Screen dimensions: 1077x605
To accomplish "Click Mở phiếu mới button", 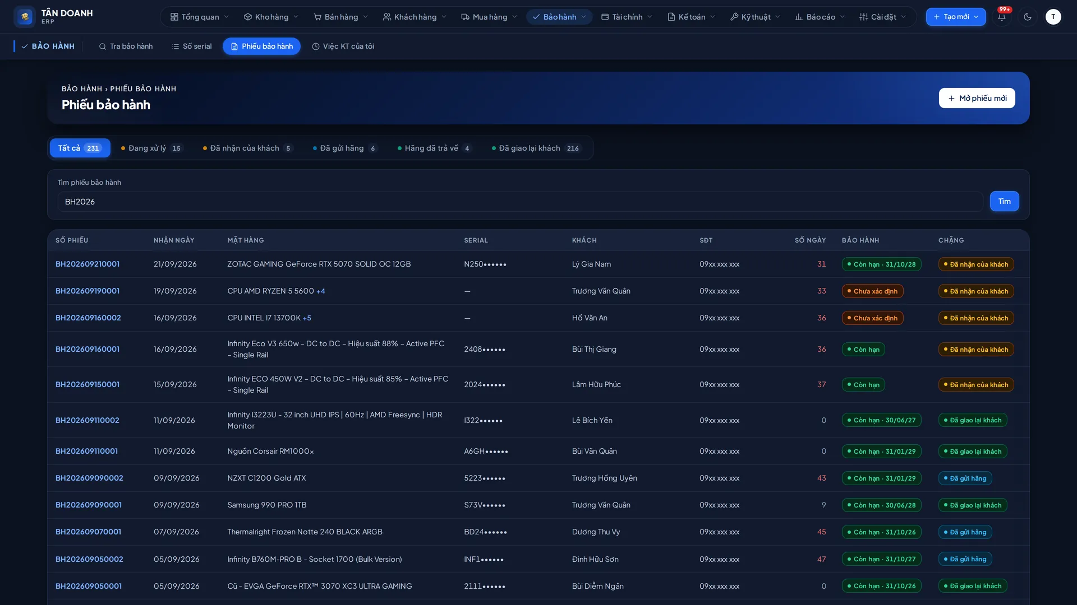I will 977,98.
